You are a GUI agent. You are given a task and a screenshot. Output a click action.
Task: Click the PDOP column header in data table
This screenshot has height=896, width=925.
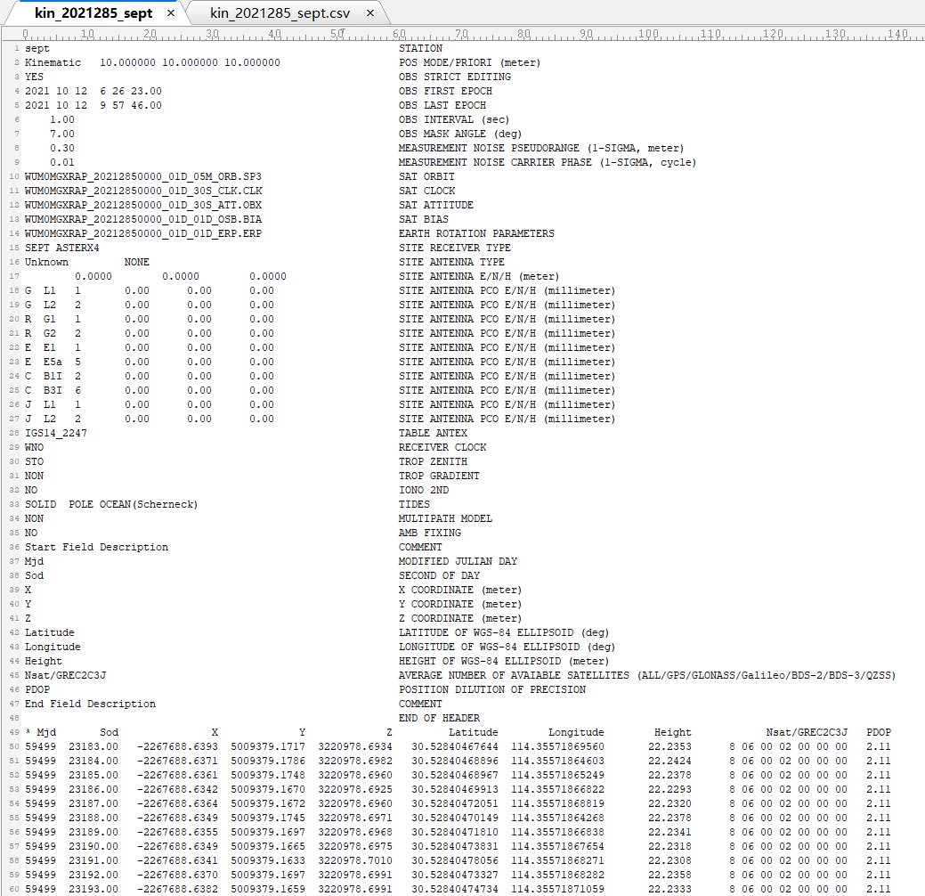click(x=878, y=732)
